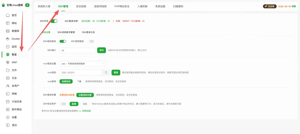The image size is (300, 134).
Task: Click the 软件商店 store icon
Action: pos(8,109)
